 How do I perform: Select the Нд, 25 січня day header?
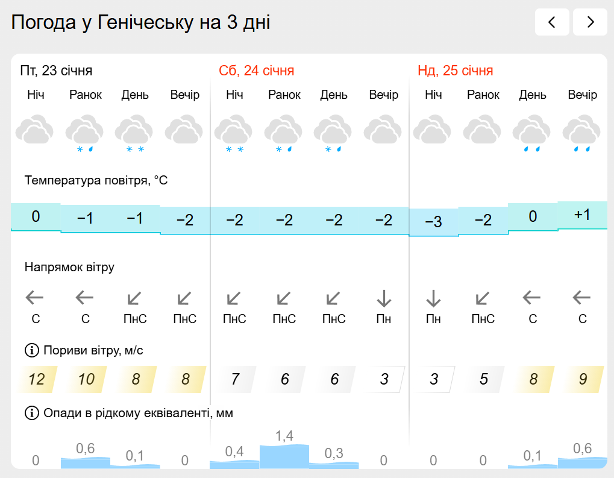pos(455,71)
